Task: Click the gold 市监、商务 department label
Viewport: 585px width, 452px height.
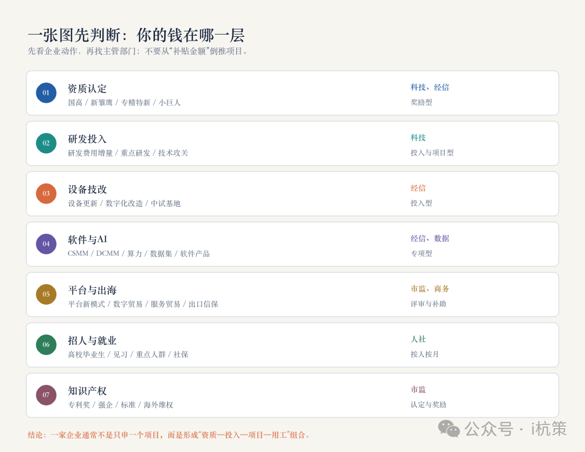Action: pos(430,289)
